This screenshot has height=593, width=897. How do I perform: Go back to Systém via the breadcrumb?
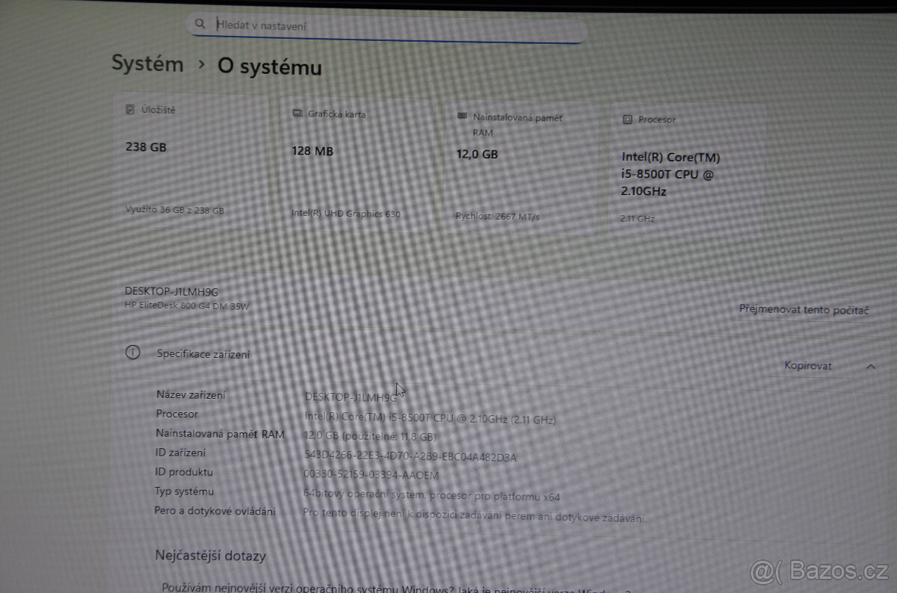147,63
